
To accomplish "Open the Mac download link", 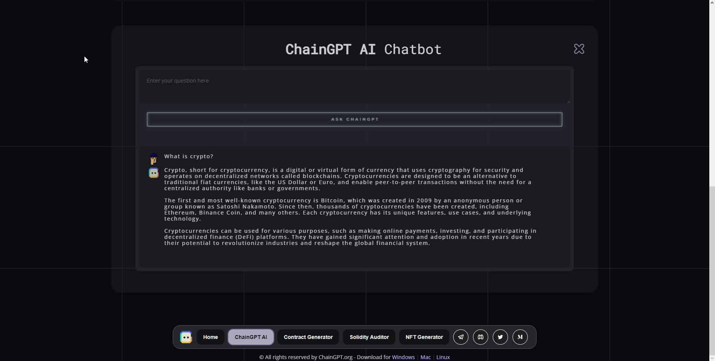I will click(x=426, y=357).
